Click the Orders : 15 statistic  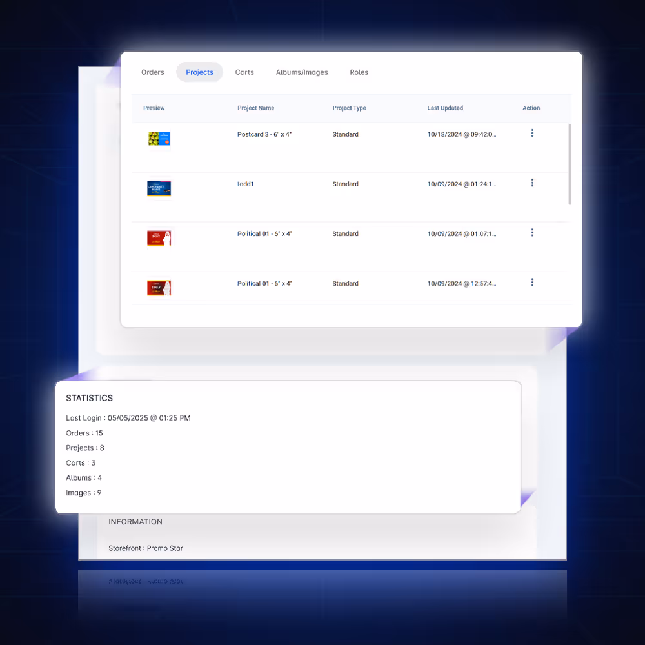84,433
